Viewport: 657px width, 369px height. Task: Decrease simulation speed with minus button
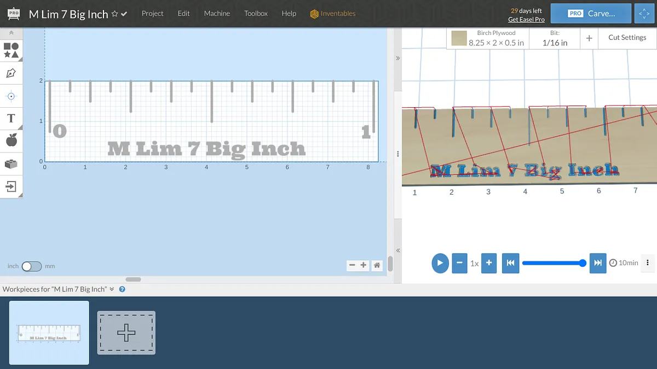459,263
